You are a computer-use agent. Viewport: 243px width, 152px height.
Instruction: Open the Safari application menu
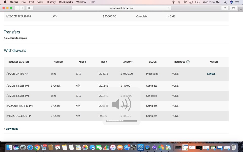click(14, 2)
